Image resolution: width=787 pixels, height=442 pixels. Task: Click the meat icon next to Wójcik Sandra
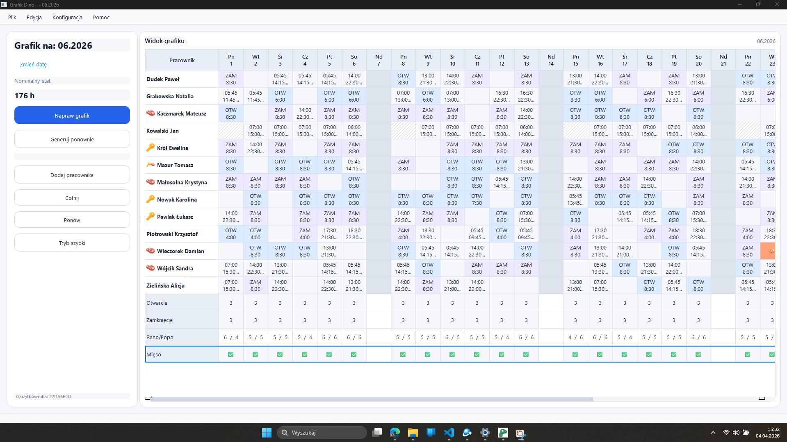tap(151, 268)
